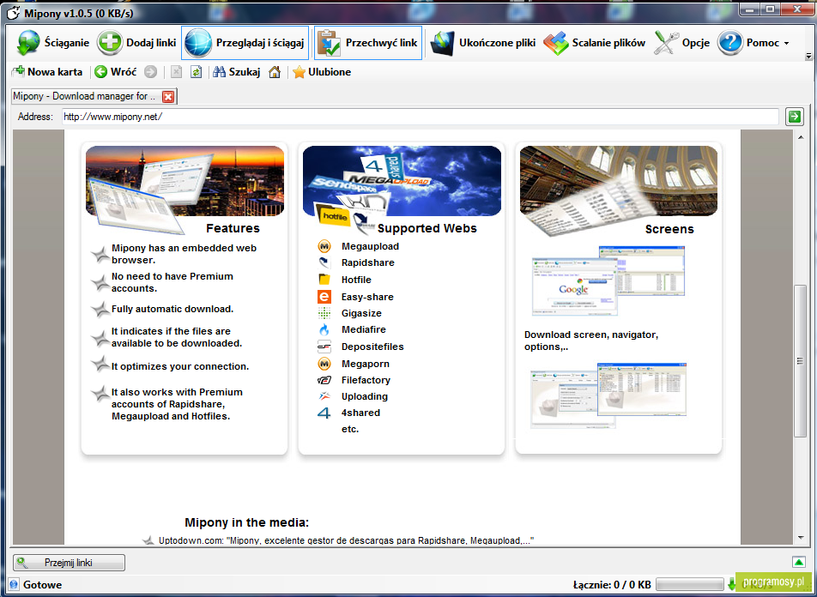
Task: Go back with the Wróć button
Action: click(116, 72)
